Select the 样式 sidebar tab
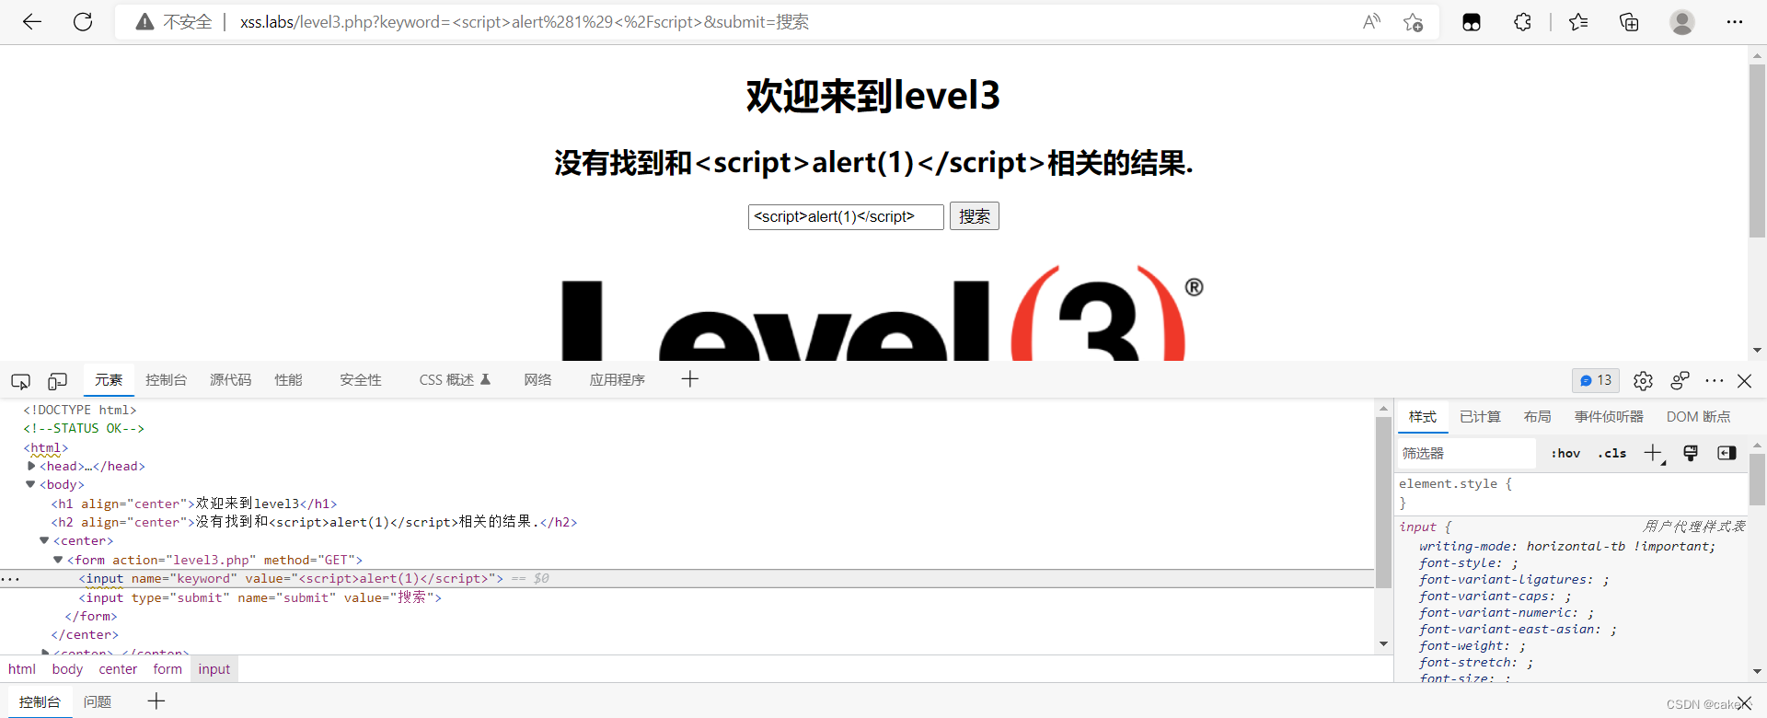The width and height of the screenshot is (1767, 718). point(1423,417)
